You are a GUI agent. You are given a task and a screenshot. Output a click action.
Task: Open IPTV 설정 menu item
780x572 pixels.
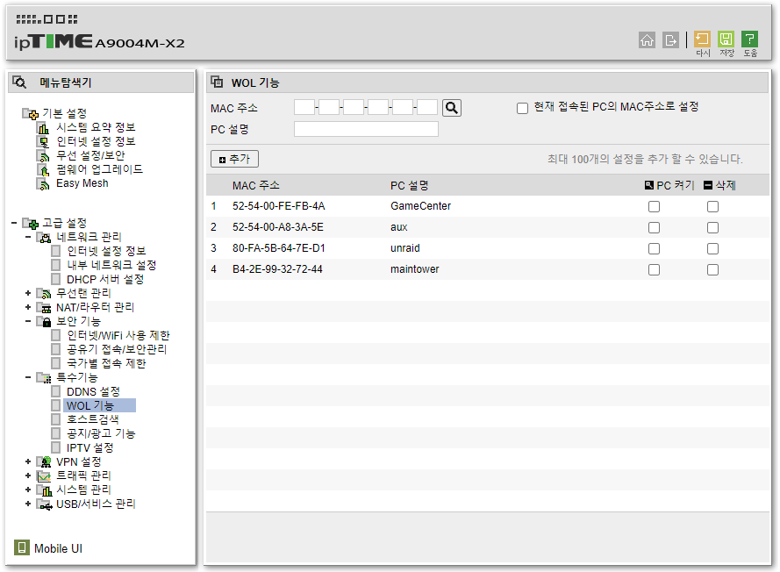(x=90, y=448)
